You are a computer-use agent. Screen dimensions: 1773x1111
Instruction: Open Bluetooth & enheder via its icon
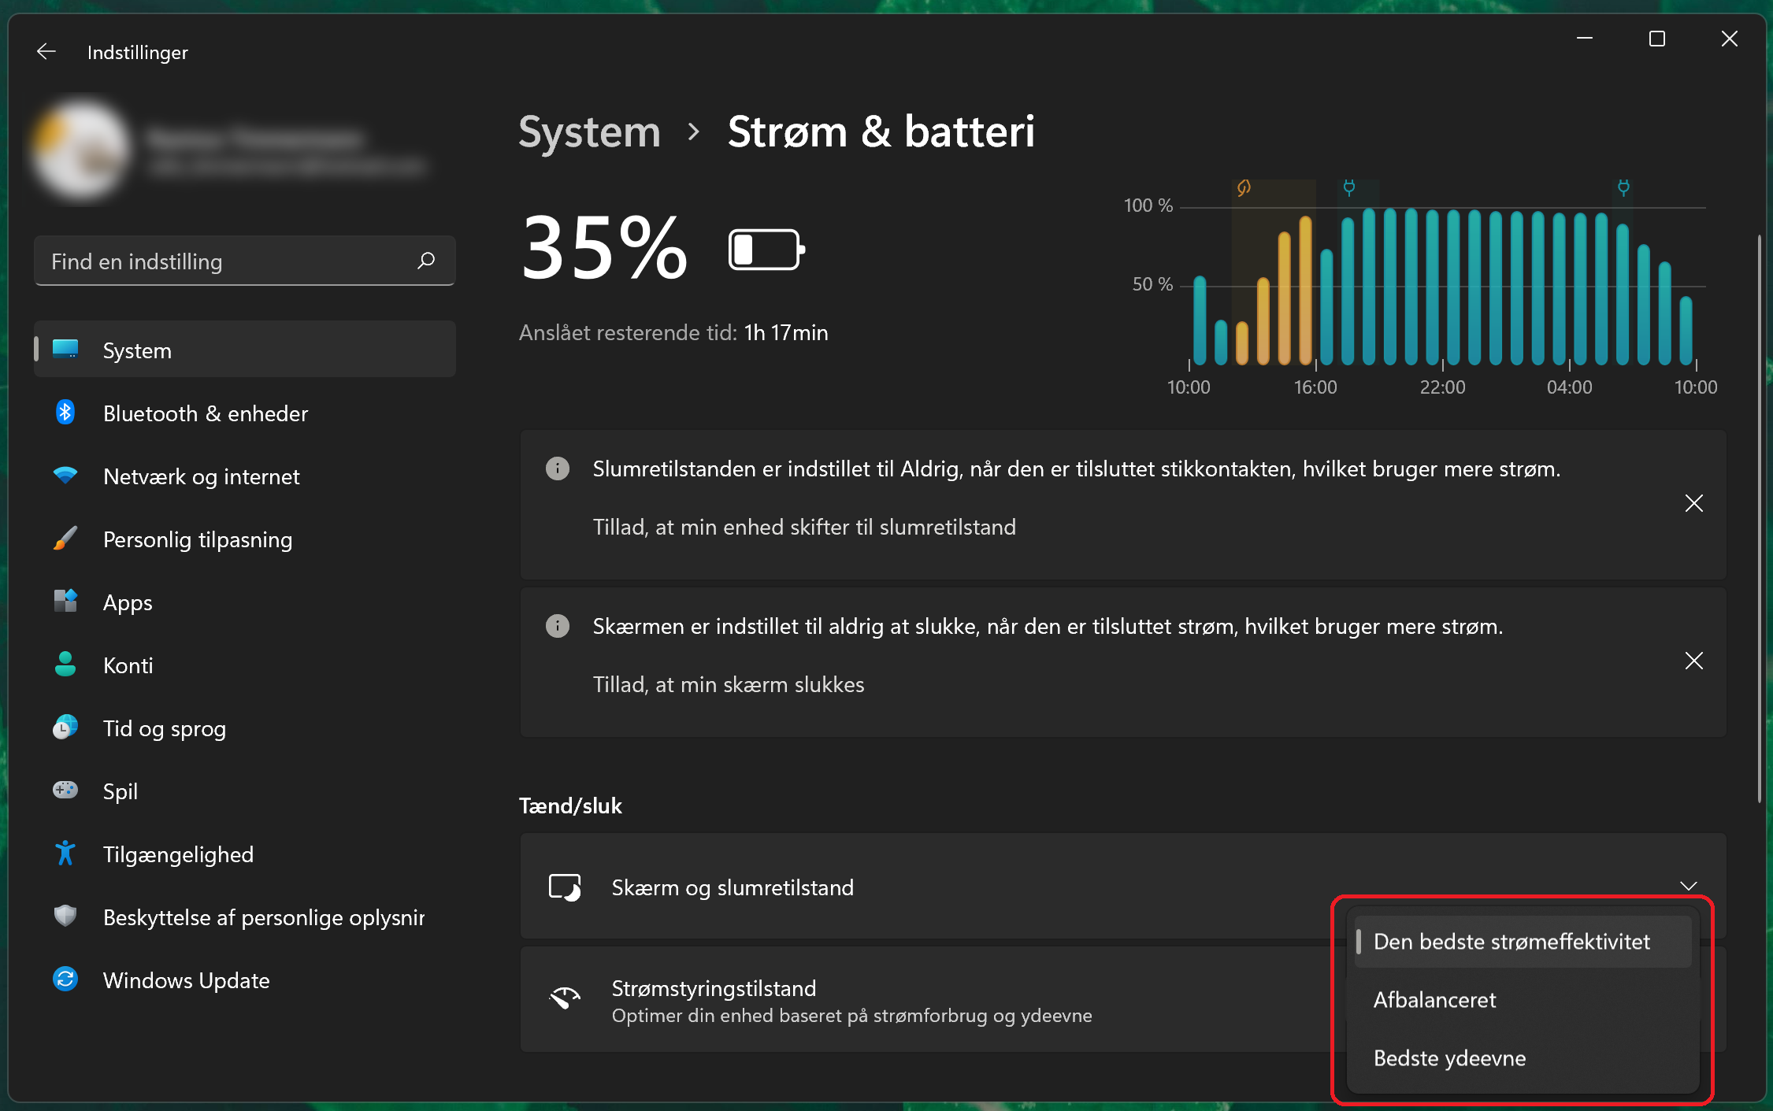point(65,413)
